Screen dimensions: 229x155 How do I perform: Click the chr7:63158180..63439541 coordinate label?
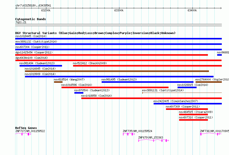click(x=33, y=6)
